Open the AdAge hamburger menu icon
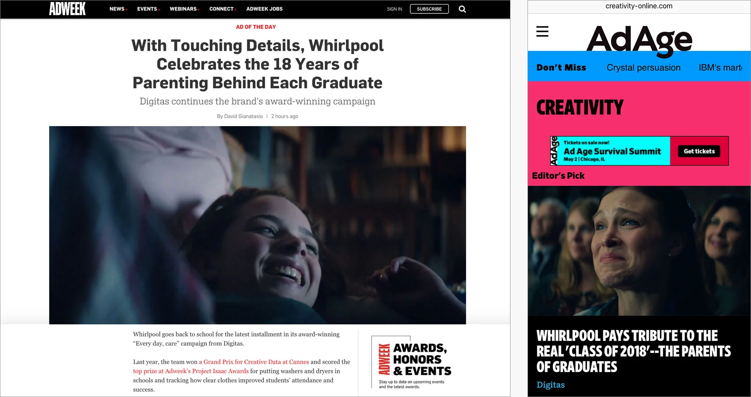The height and width of the screenshot is (397, 751). 542,32
